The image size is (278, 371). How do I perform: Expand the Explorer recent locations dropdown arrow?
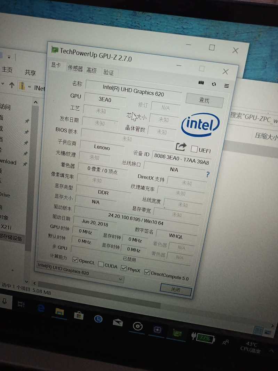click(x=3, y=84)
